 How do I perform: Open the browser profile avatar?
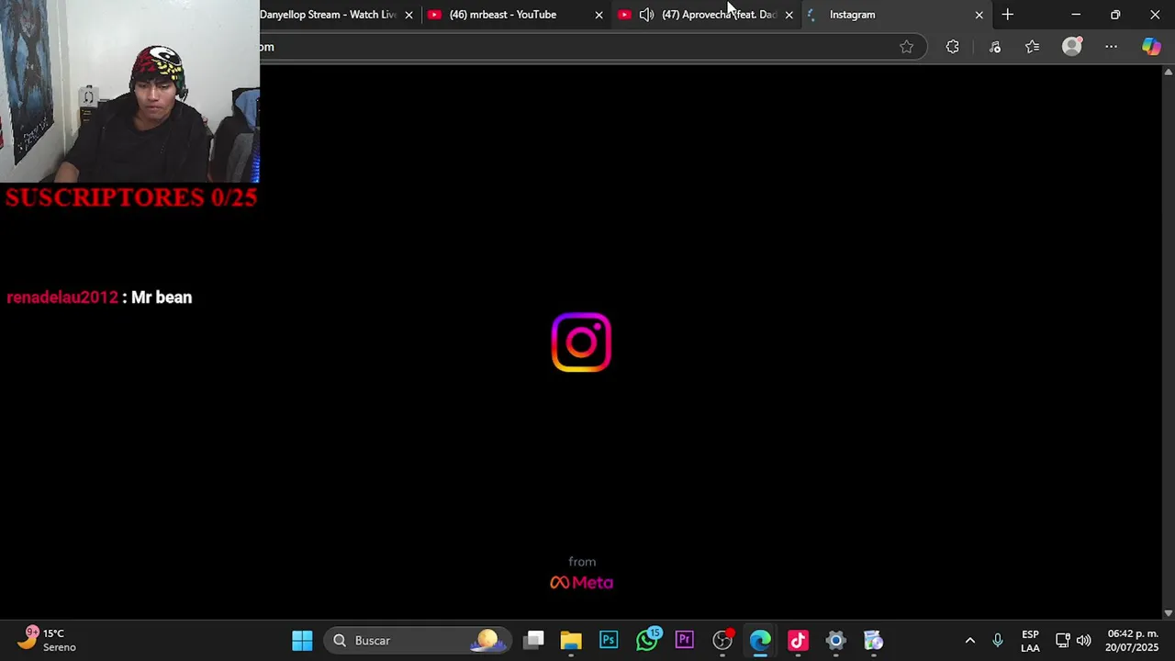pos(1072,47)
